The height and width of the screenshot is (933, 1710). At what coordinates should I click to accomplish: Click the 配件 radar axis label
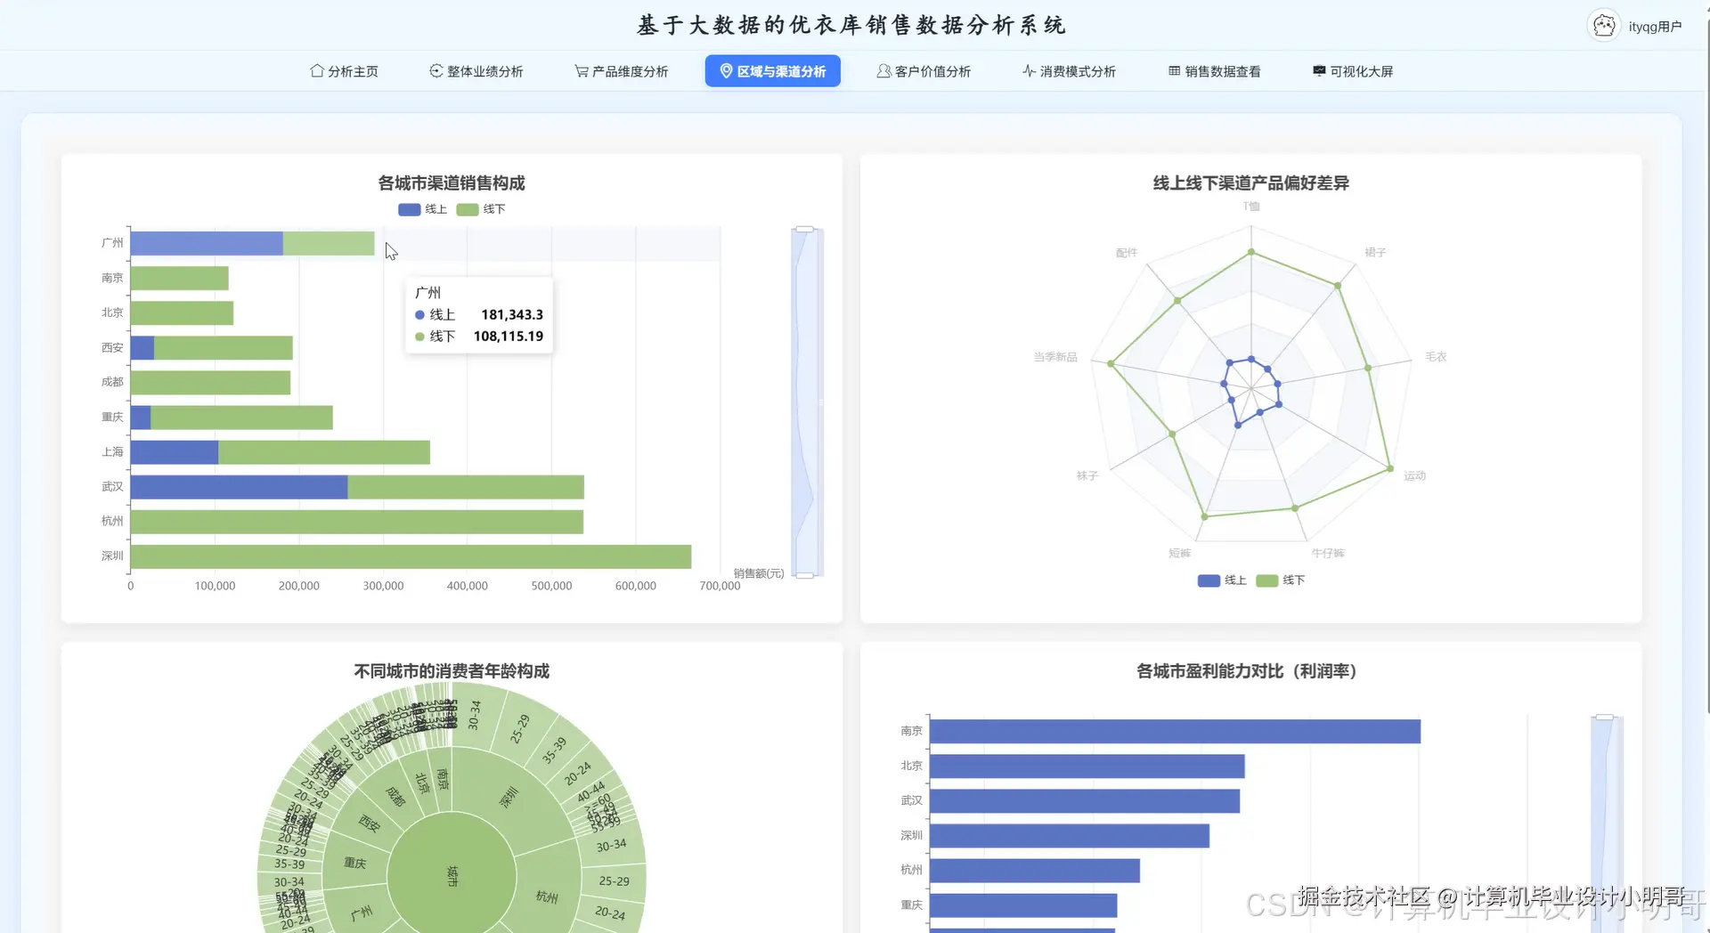(x=1127, y=253)
